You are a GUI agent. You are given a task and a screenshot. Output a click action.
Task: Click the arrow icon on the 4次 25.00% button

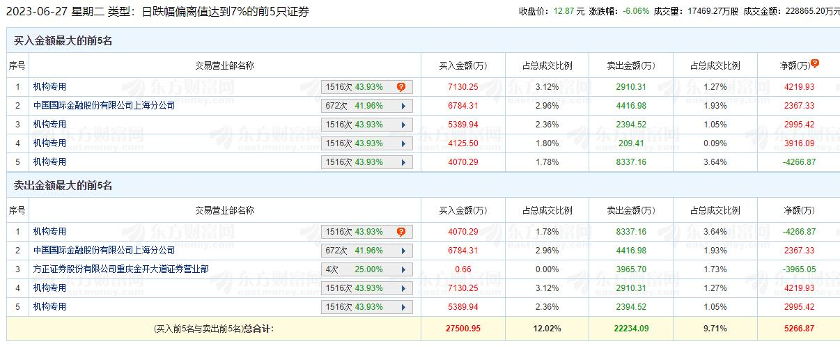click(403, 269)
